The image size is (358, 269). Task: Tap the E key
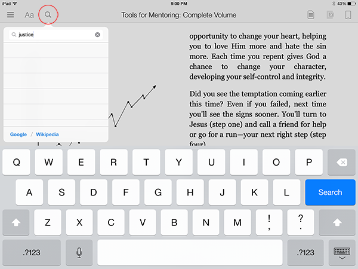[x=81, y=163]
